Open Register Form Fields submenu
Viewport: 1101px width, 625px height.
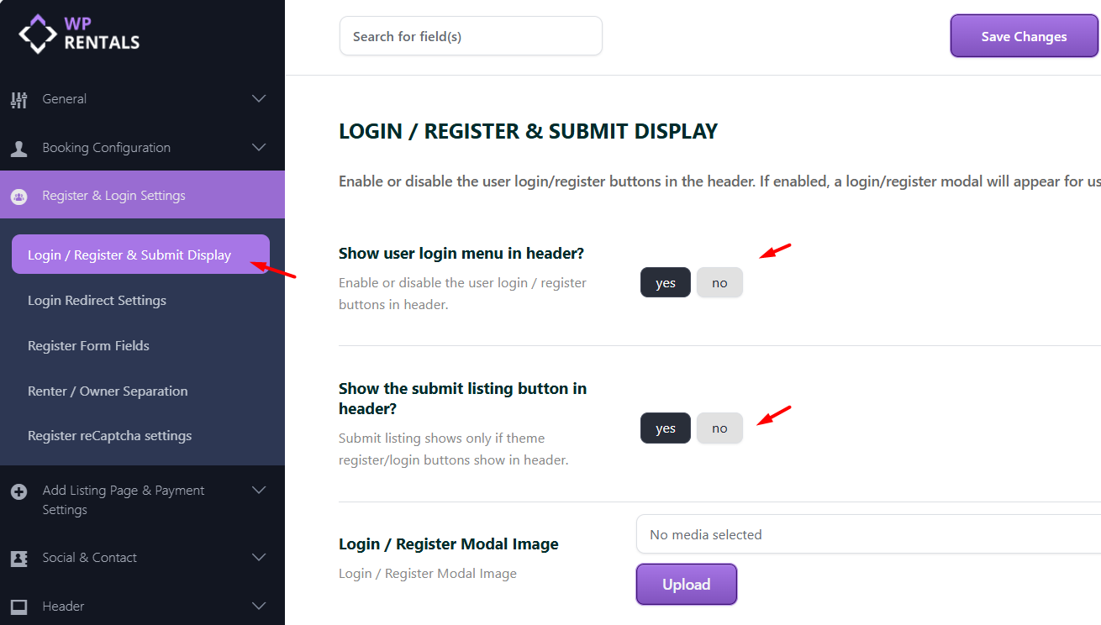click(x=88, y=346)
